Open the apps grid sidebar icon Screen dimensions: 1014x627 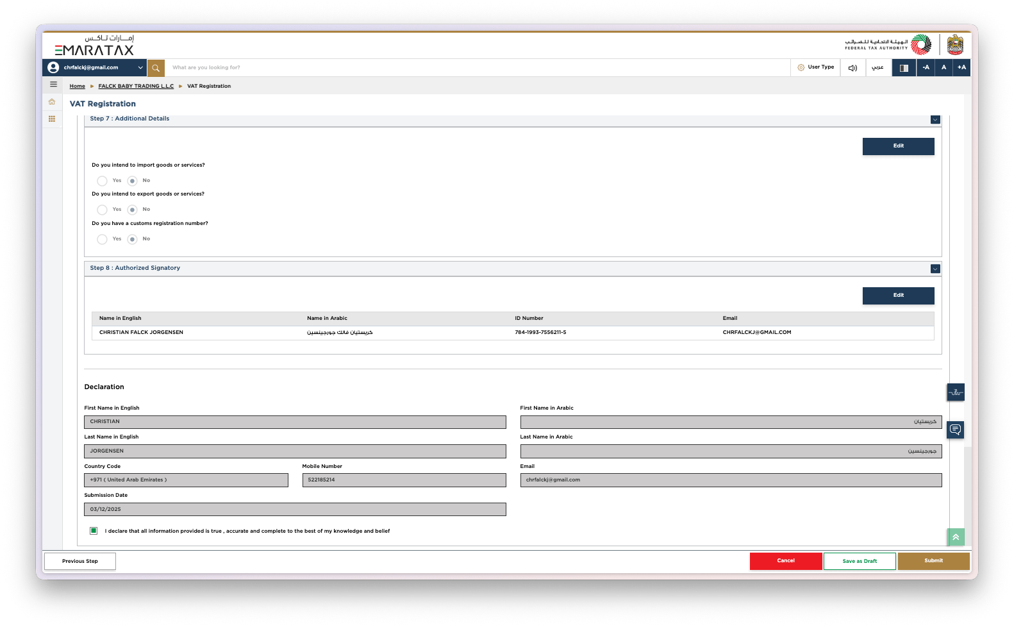tap(52, 119)
